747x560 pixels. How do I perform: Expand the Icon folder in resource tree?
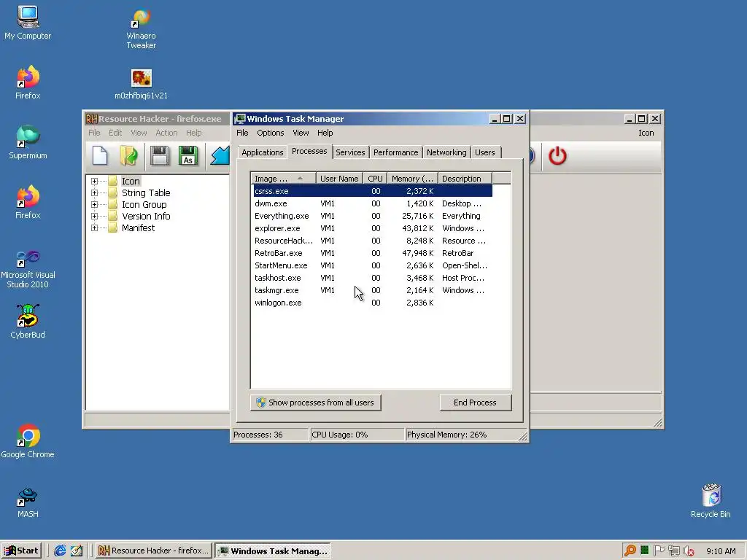click(x=94, y=181)
